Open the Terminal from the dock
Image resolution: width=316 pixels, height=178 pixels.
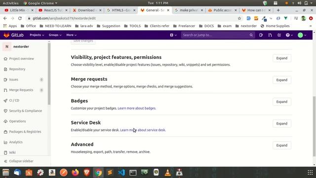pyautogui.click(x=133, y=173)
